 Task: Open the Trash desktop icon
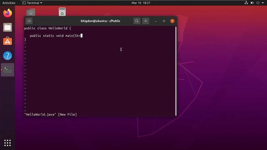[62, 12]
